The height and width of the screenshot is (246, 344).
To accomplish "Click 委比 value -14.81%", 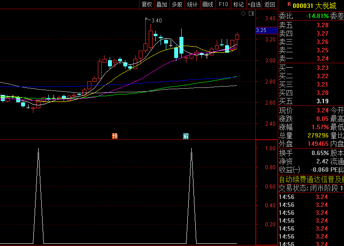I will [317, 16].
